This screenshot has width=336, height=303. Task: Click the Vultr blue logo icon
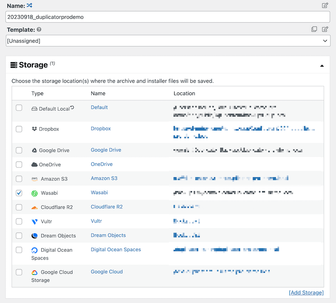(35, 222)
